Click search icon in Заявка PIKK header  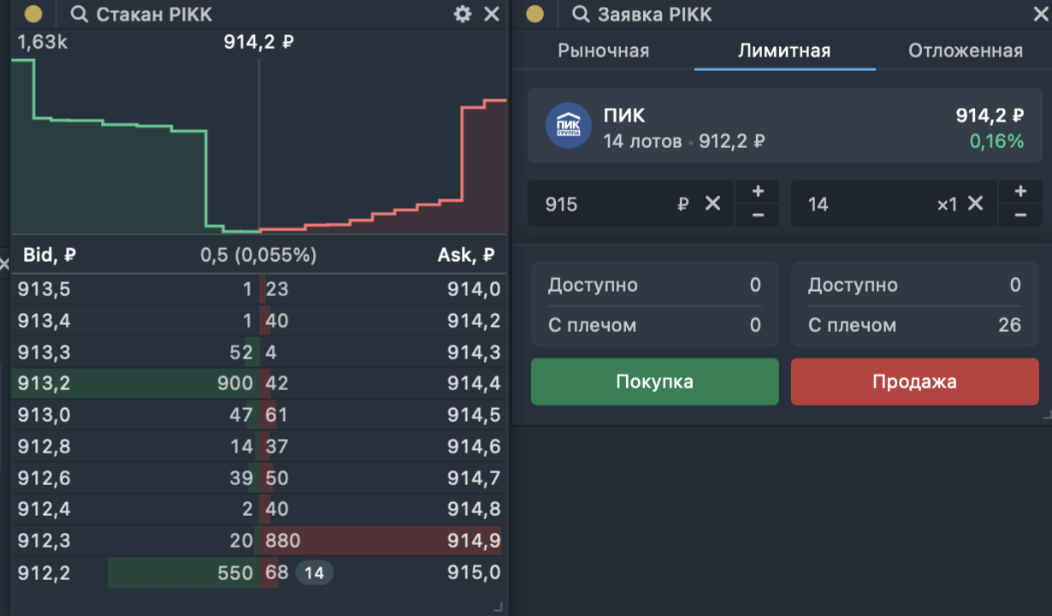tap(581, 15)
